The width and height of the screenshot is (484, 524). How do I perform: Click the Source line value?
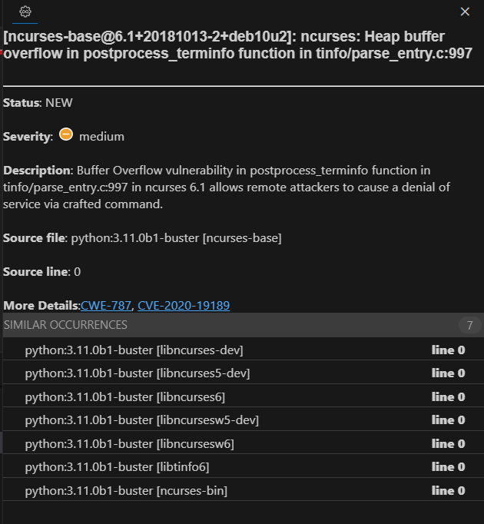point(77,272)
